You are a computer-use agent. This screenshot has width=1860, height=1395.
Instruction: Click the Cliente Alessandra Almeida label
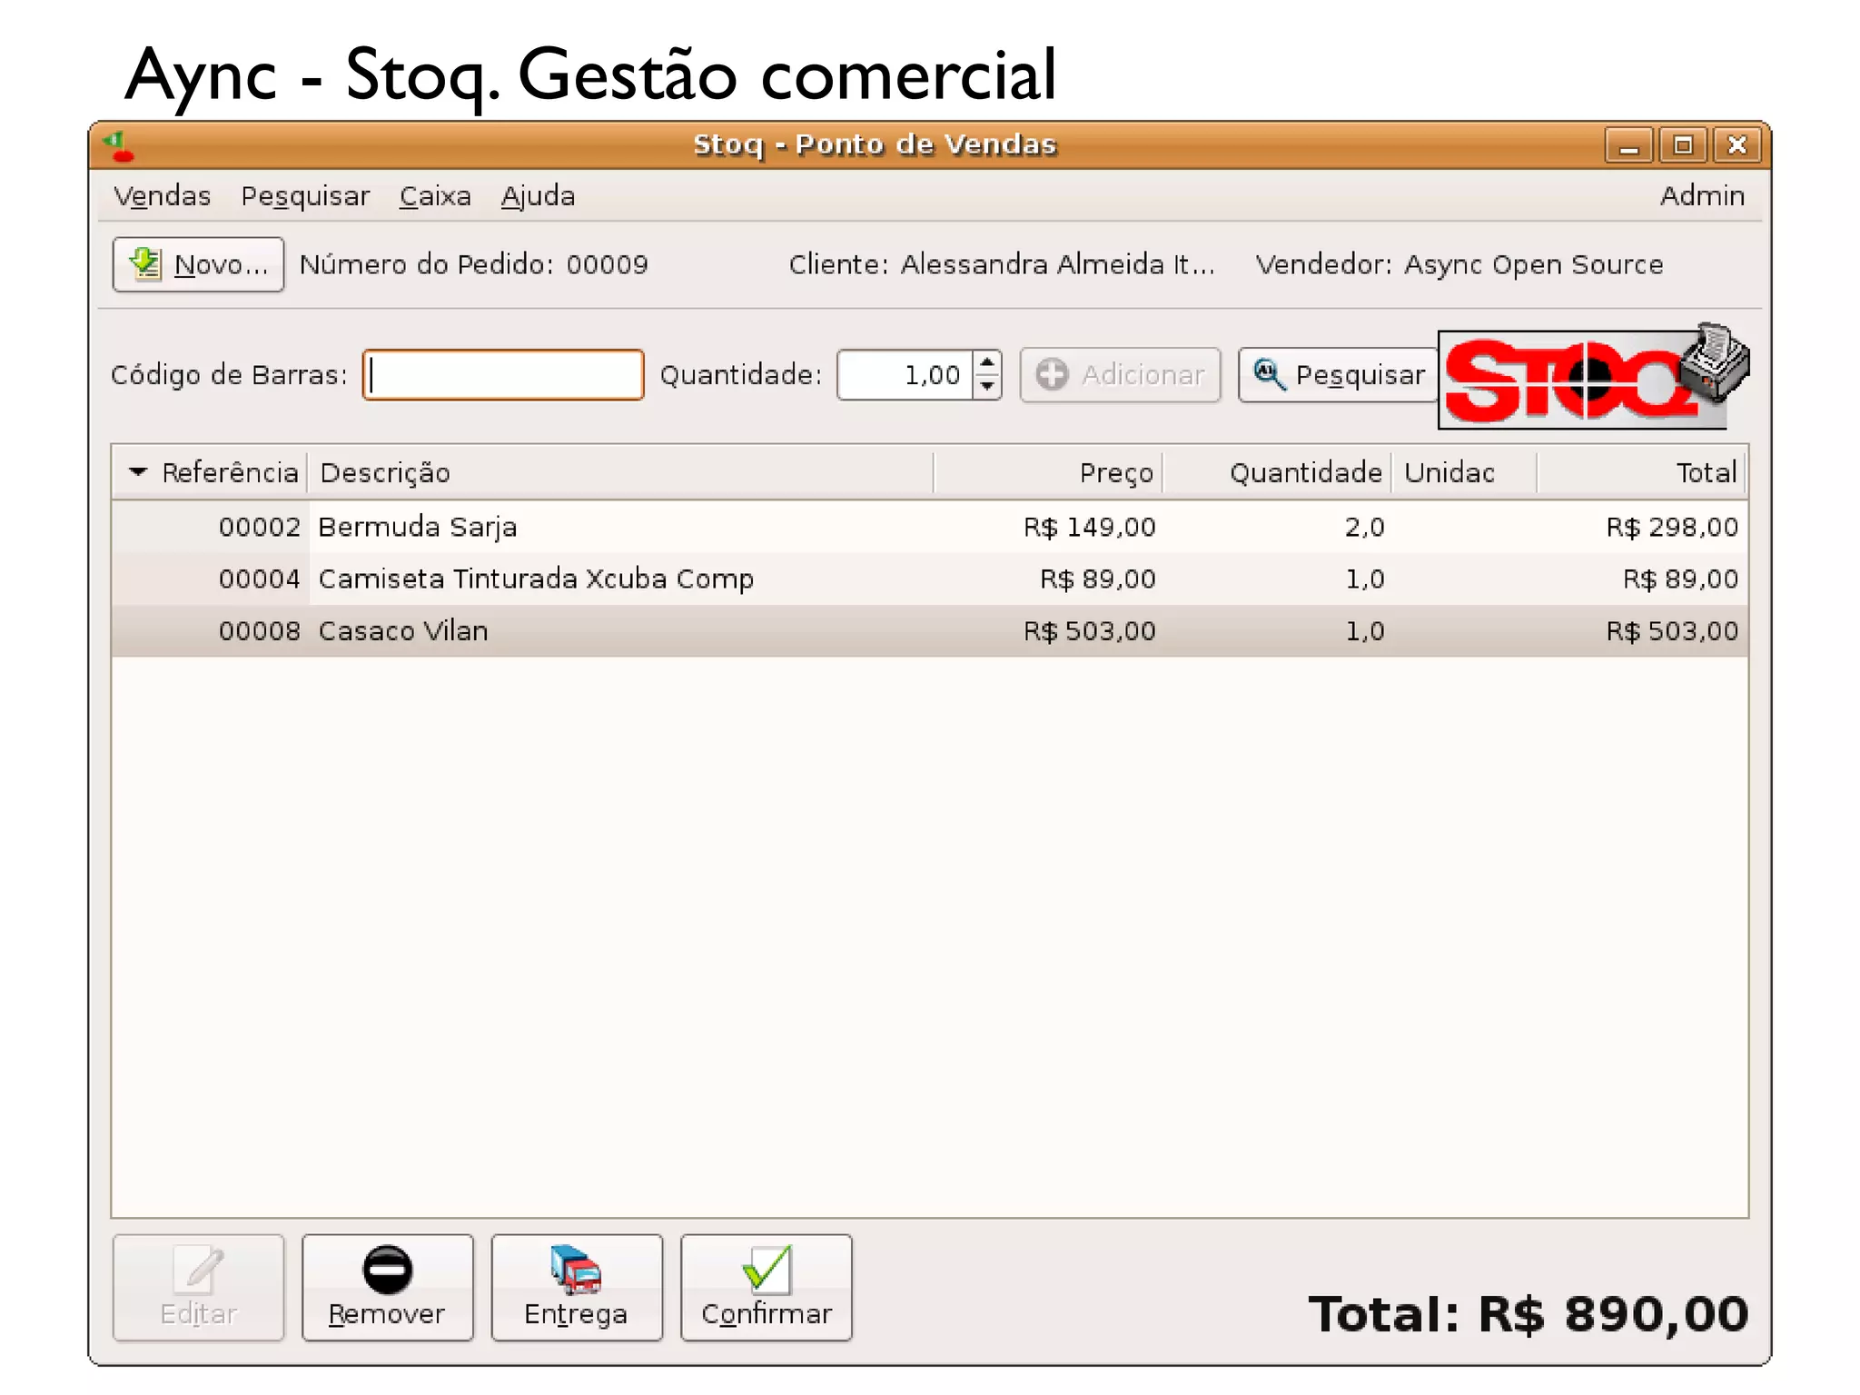coord(1002,264)
